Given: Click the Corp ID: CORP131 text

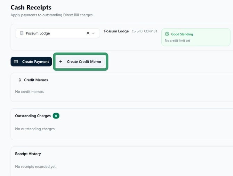Looking at the screenshot, I should [x=144, y=31].
